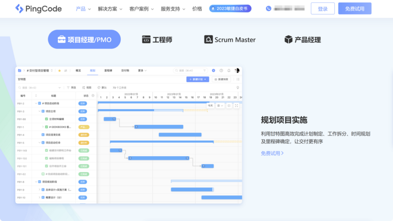
Task: Enter fullscreen with the expand icon
Action: point(236,106)
